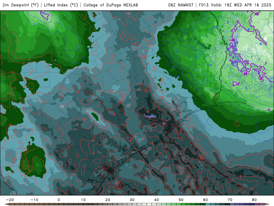
Task: Click the -20 label on the color scale
Action: pyautogui.click(x=10, y=200)
